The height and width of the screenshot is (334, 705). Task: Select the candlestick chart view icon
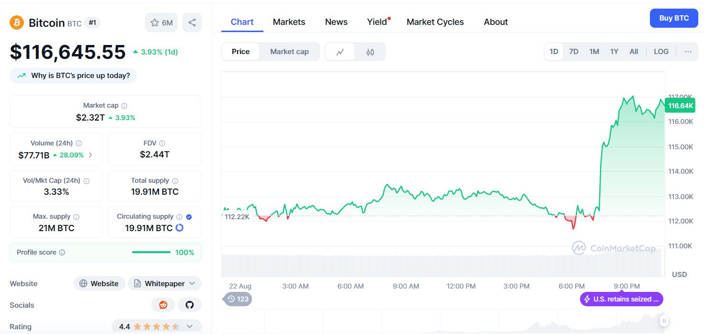click(x=370, y=52)
